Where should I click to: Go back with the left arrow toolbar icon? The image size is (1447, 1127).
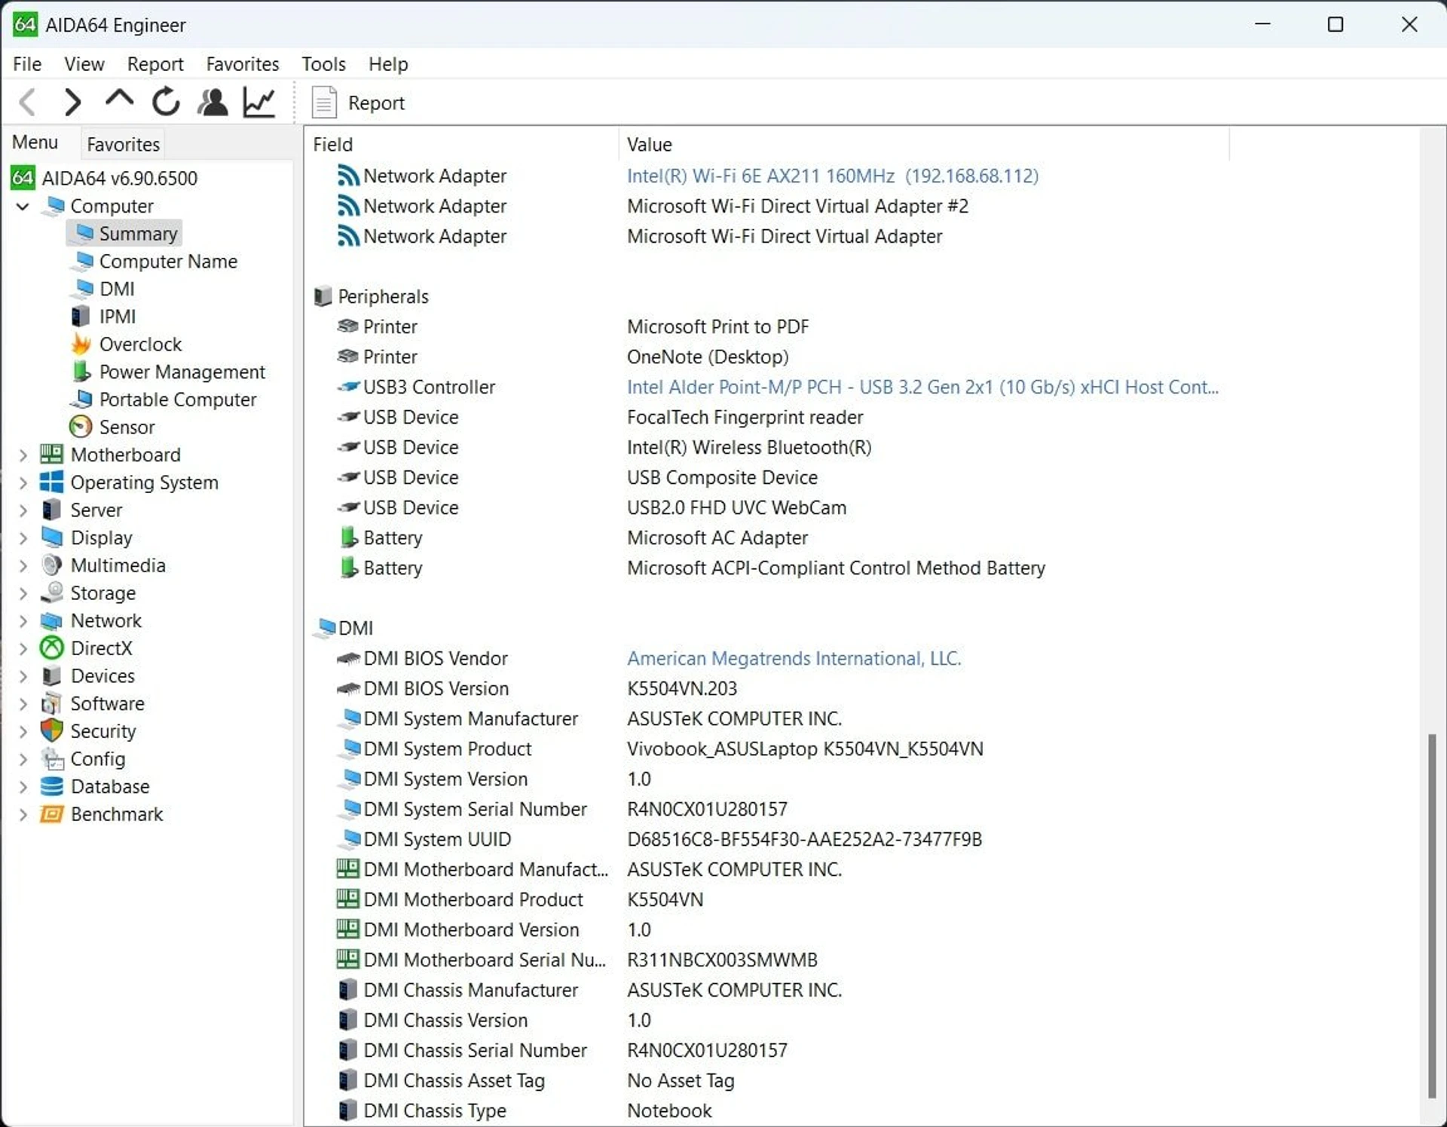pos(28,102)
